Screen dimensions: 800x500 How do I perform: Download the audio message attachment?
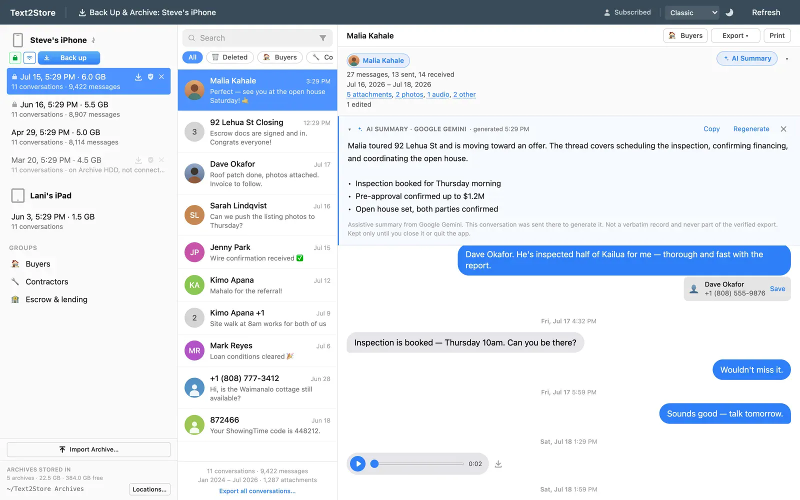pyautogui.click(x=498, y=464)
